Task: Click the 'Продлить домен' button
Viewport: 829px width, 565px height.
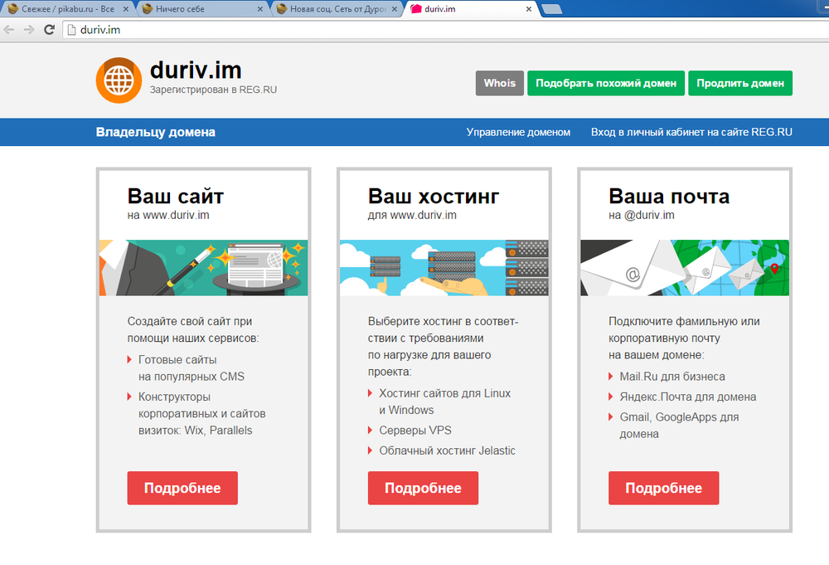Action: tap(739, 83)
